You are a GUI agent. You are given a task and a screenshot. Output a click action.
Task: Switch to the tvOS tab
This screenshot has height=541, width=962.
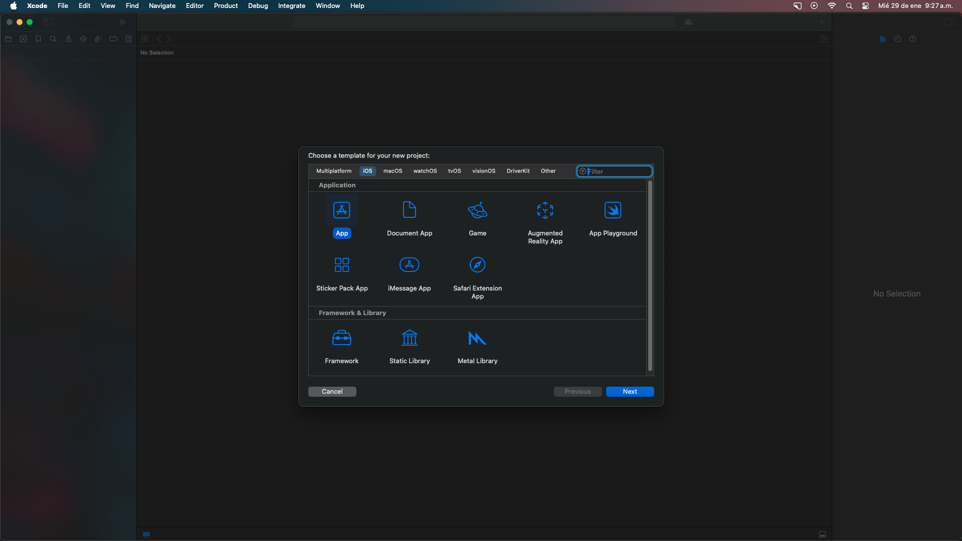pyautogui.click(x=454, y=171)
